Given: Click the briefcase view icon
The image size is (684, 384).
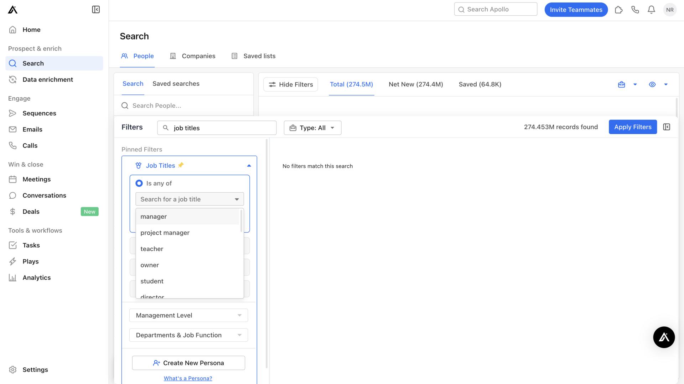Looking at the screenshot, I should pos(621,85).
